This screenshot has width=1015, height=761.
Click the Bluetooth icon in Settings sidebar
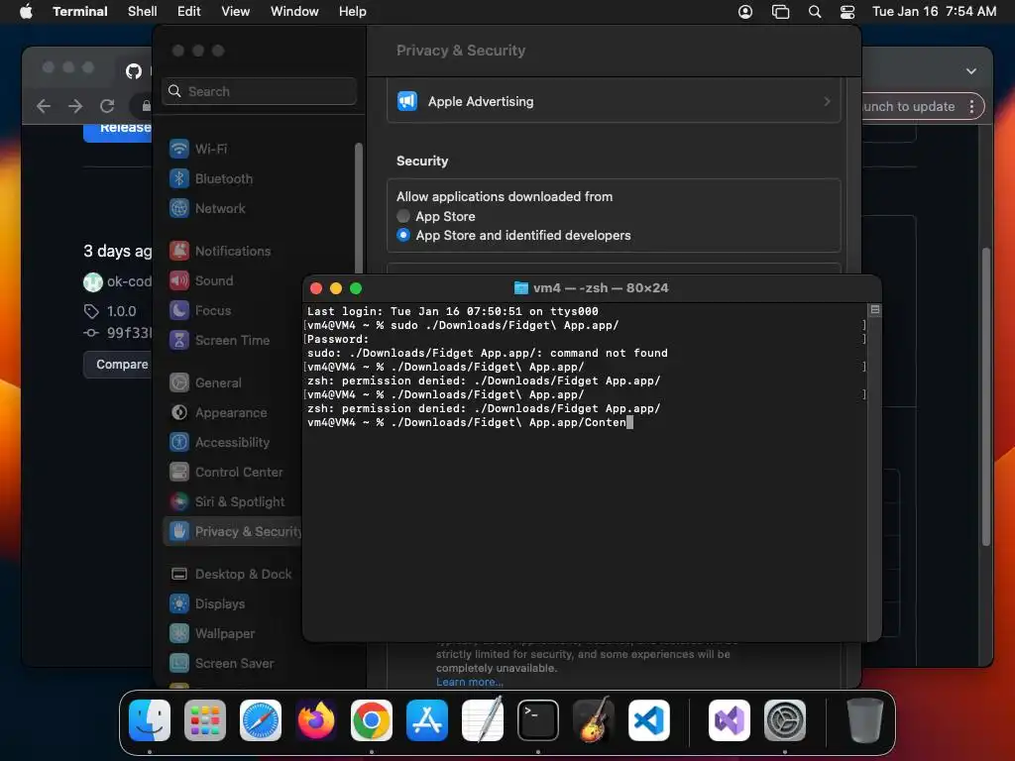click(x=179, y=178)
